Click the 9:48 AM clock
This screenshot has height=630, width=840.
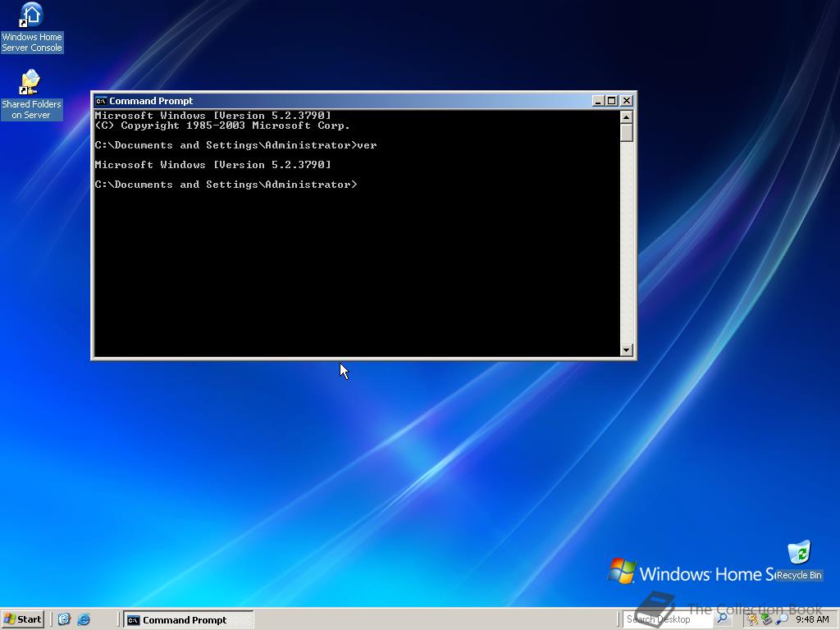point(813,619)
